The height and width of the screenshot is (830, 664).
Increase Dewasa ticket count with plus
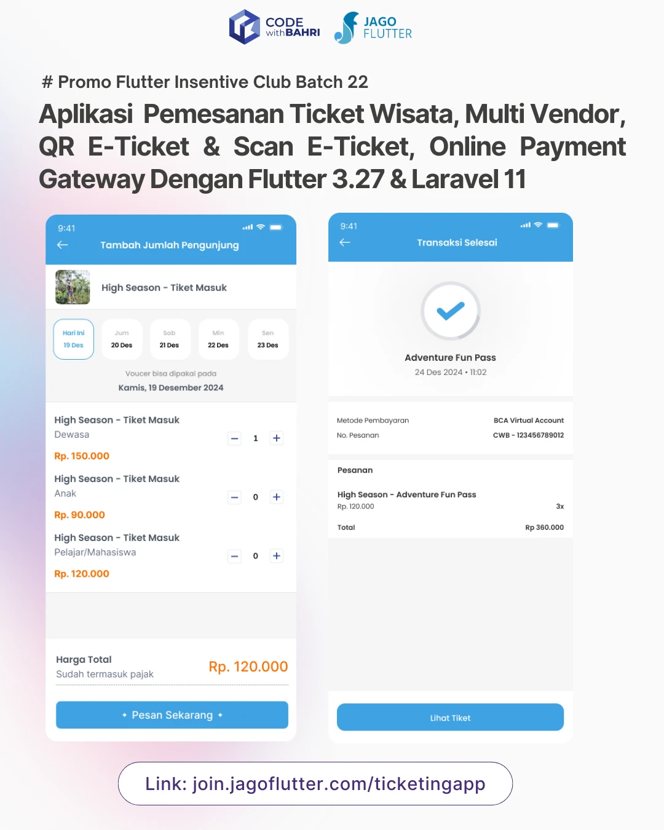coord(277,438)
